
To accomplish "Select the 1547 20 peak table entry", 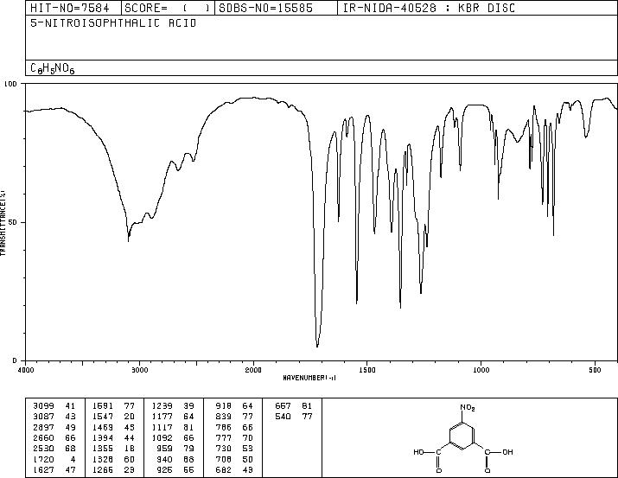I will [x=114, y=417].
